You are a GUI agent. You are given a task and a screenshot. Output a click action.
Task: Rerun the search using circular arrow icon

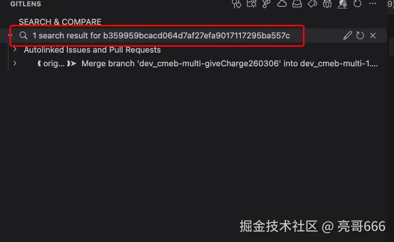click(x=360, y=35)
